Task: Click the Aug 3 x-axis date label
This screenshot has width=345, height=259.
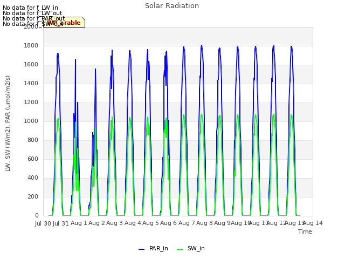Action: (x=115, y=223)
